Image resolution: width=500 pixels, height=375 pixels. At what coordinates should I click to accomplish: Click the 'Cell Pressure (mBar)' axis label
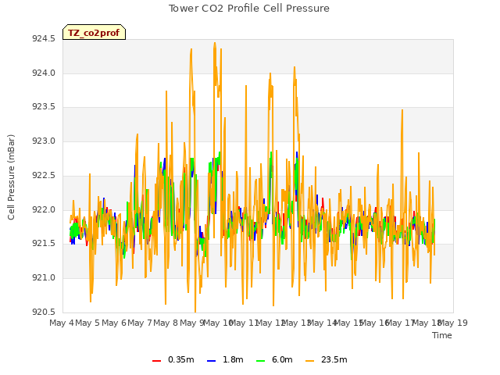tap(11, 177)
